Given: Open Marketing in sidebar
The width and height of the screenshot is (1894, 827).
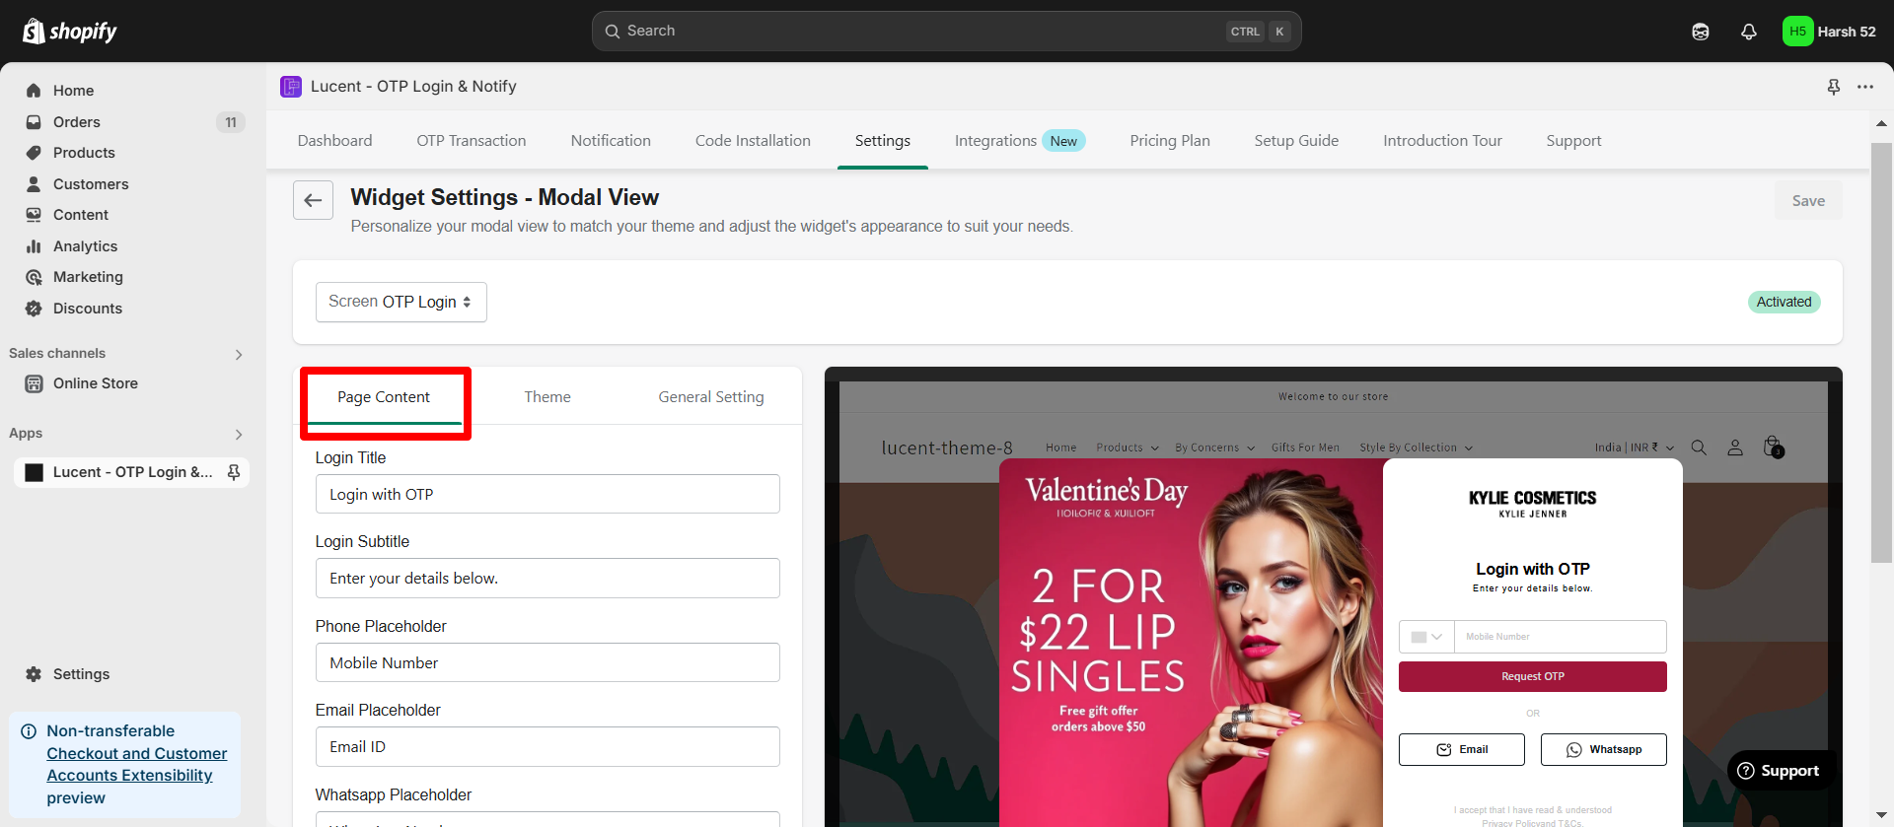Looking at the screenshot, I should pos(88,277).
